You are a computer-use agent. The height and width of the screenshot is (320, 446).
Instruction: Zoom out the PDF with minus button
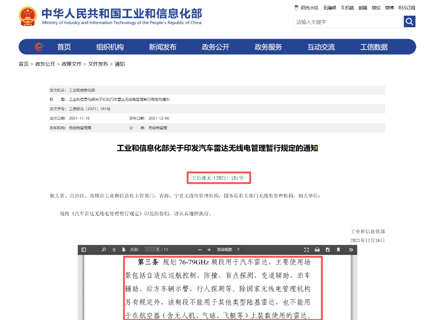(200, 249)
